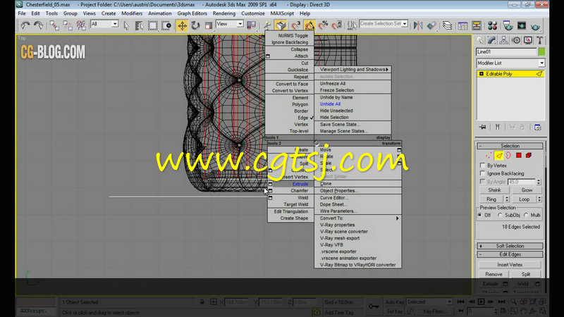The height and width of the screenshot is (317, 564).
Task: Switch to the Utilities hammer panel tab
Action: 539,40
